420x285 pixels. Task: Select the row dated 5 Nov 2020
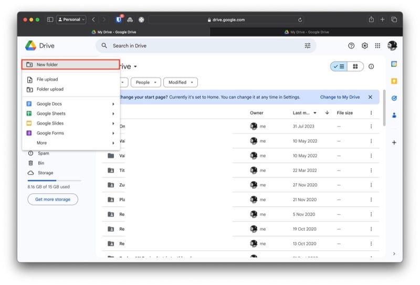click(240, 214)
